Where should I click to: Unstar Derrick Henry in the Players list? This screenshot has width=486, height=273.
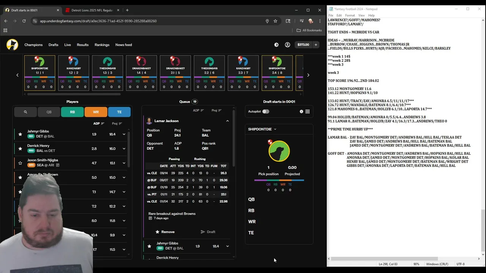(20, 149)
